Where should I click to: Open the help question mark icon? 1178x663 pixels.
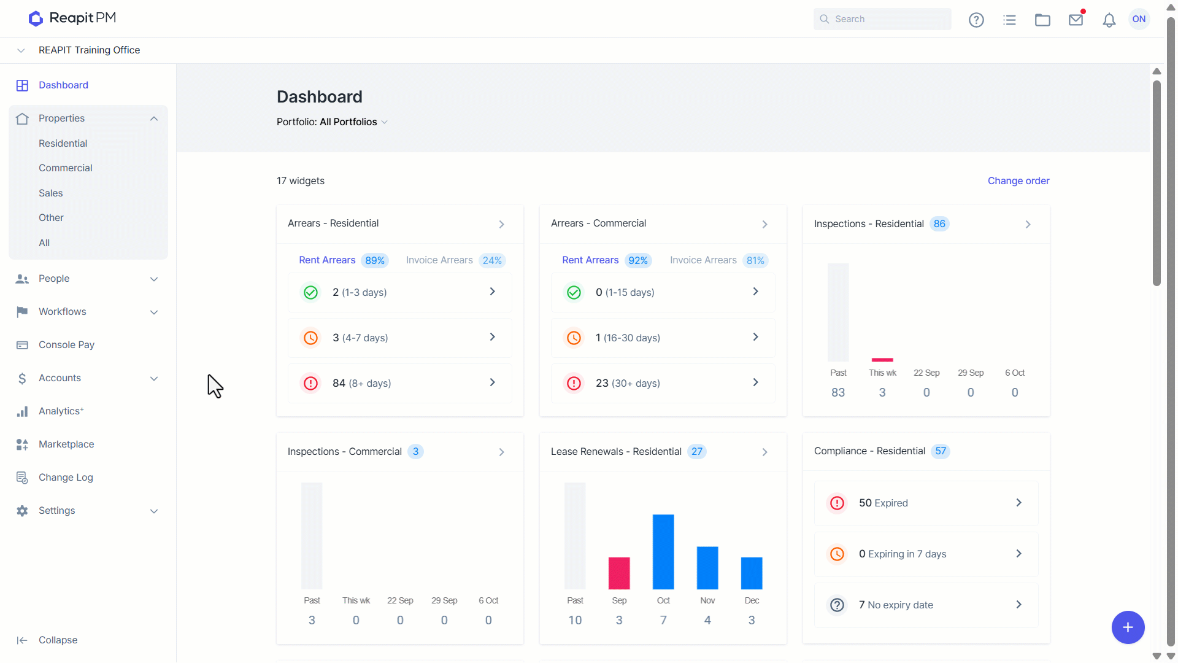976,20
